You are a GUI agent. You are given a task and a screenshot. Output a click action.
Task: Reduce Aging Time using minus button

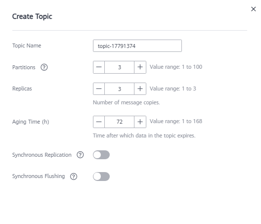point(99,122)
